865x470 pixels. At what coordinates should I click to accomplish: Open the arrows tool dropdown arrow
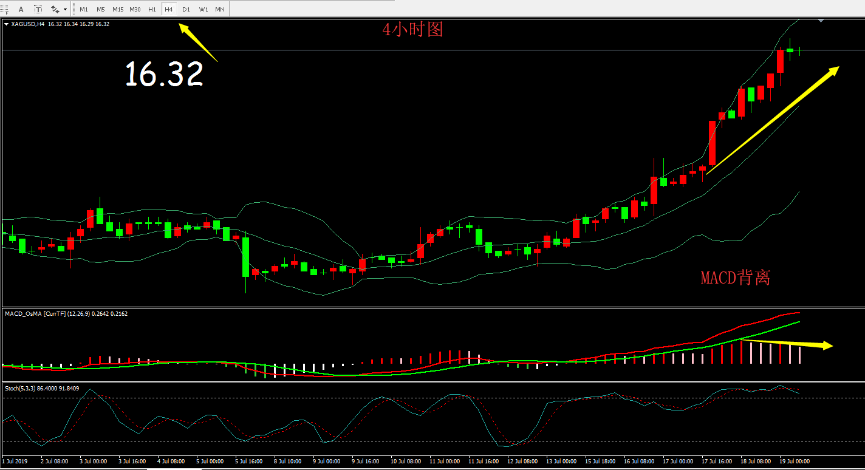pyautogui.click(x=65, y=10)
